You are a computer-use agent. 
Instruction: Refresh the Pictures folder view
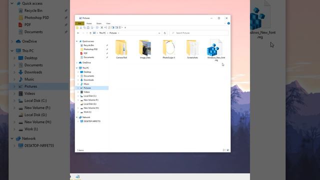pos(164,33)
